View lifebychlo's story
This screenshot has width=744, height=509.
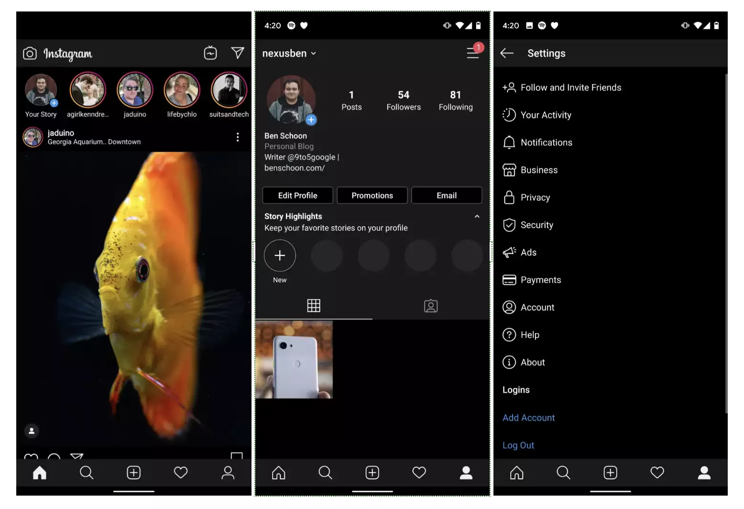click(182, 95)
